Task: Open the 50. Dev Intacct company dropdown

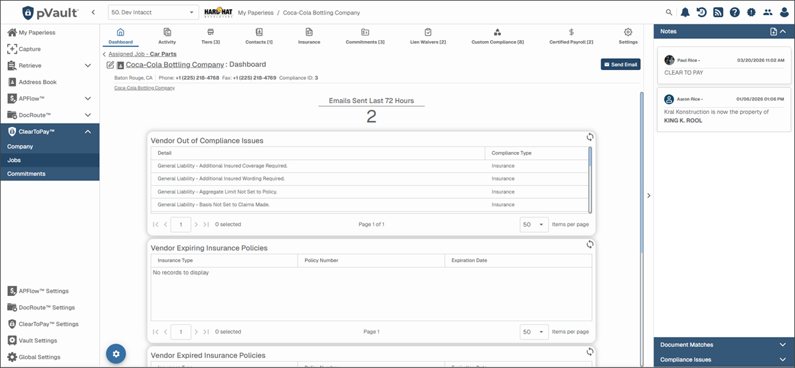Action: 153,13
